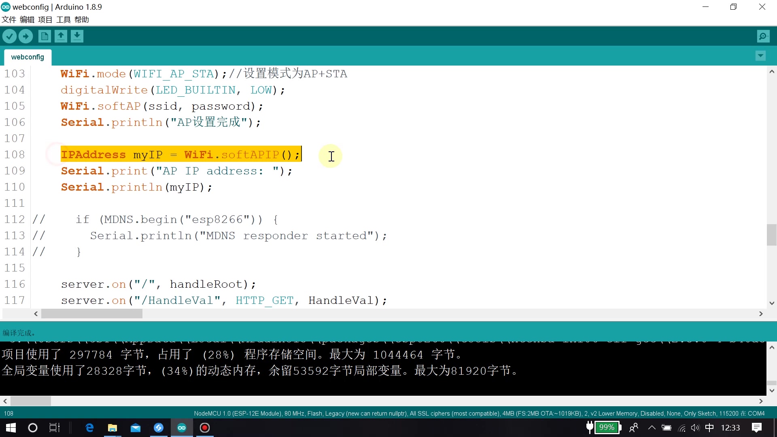This screenshot has height=437, width=777.
Task: Open the clock showing 12:33
Action: [x=730, y=428]
